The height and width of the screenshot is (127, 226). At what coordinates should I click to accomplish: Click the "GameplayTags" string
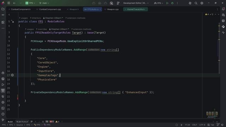pyautogui.click(x=48, y=75)
